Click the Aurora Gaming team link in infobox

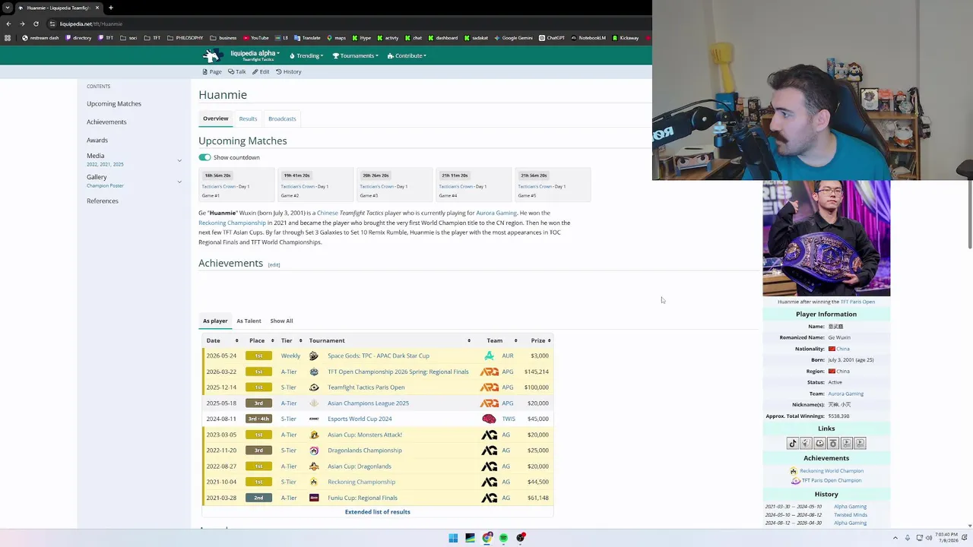pos(845,394)
